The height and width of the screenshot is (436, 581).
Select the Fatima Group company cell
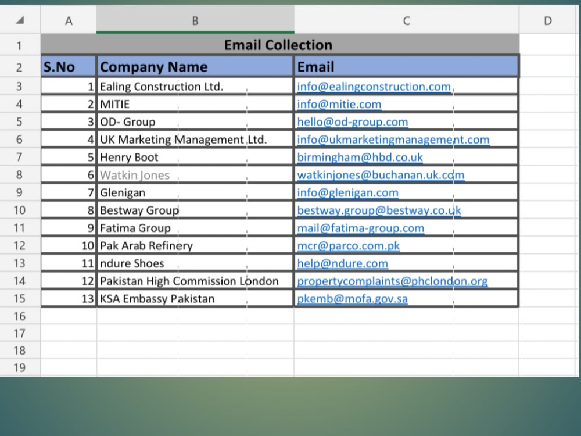click(x=195, y=227)
